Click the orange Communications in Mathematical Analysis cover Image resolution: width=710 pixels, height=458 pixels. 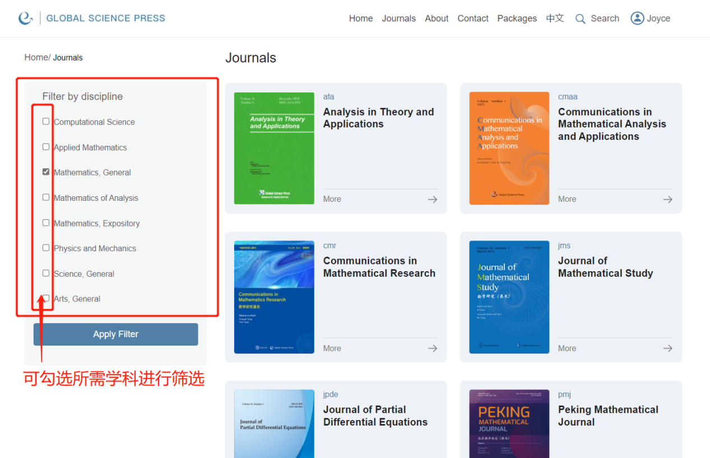[x=509, y=148]
